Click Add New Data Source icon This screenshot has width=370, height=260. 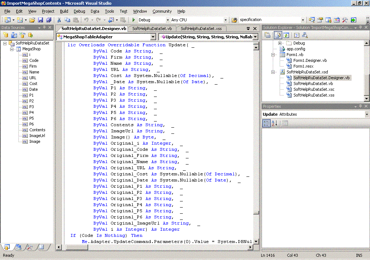click(x=6, y=35)
